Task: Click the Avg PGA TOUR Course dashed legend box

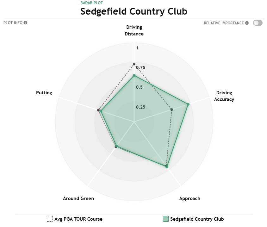Action: (50, 219)
